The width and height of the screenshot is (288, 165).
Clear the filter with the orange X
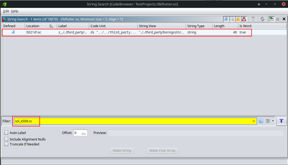254,121
